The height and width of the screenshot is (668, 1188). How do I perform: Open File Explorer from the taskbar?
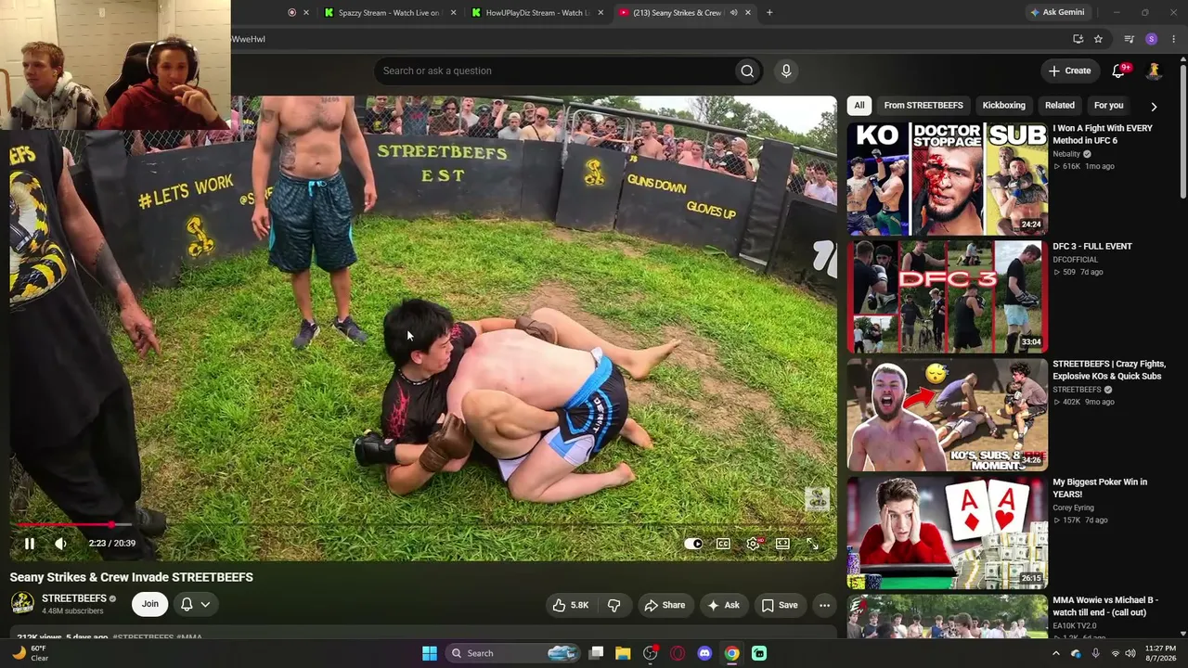click(623, 653)
